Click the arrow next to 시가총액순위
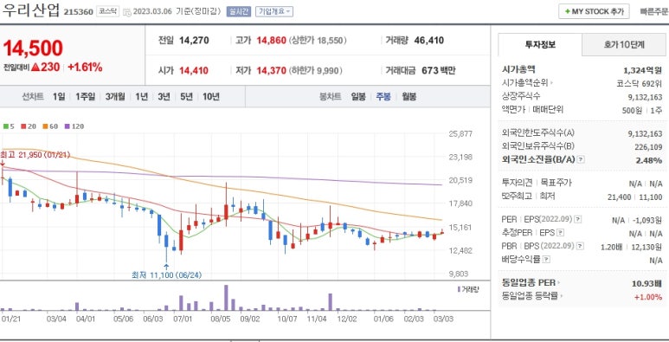The height and width of the screenshot is (342, 669). 550,83
